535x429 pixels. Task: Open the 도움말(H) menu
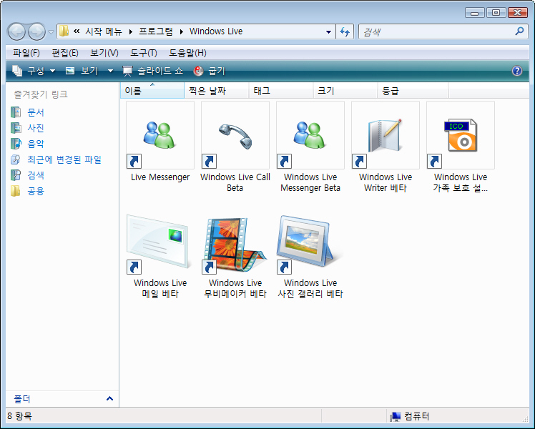(x=187, y=53)
